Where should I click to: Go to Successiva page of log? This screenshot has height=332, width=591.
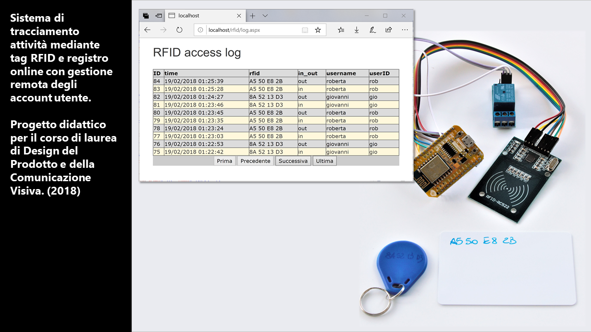(293, 161)
